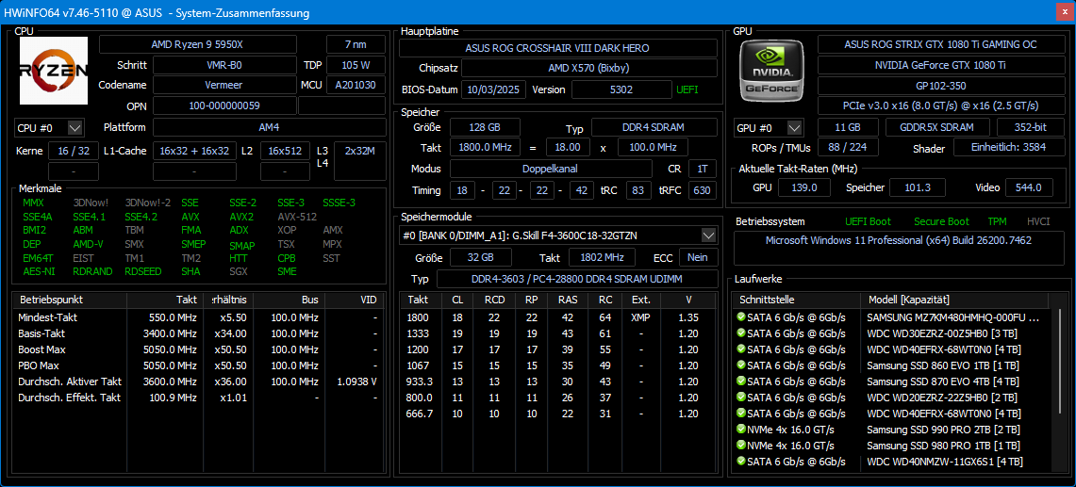Click the status icon for WDC WD30EZRZ drive
The image size is (1076, 487).
coord(741,333)
